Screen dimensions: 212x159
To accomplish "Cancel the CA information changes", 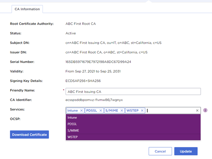I will point(160,151).
